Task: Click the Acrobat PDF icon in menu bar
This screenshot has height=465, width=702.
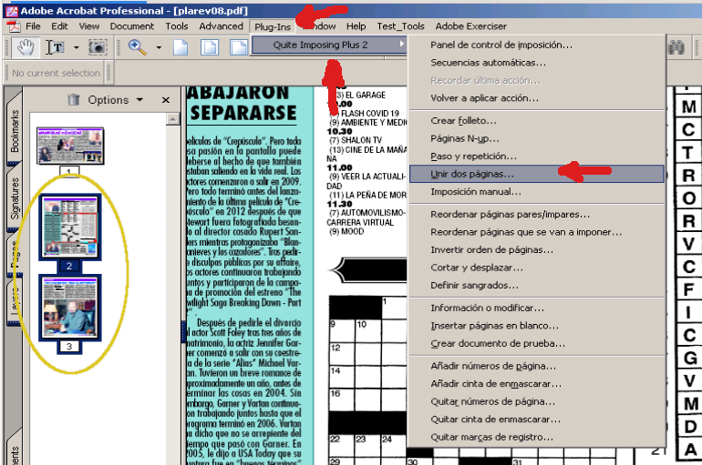Action: [15, 27]
